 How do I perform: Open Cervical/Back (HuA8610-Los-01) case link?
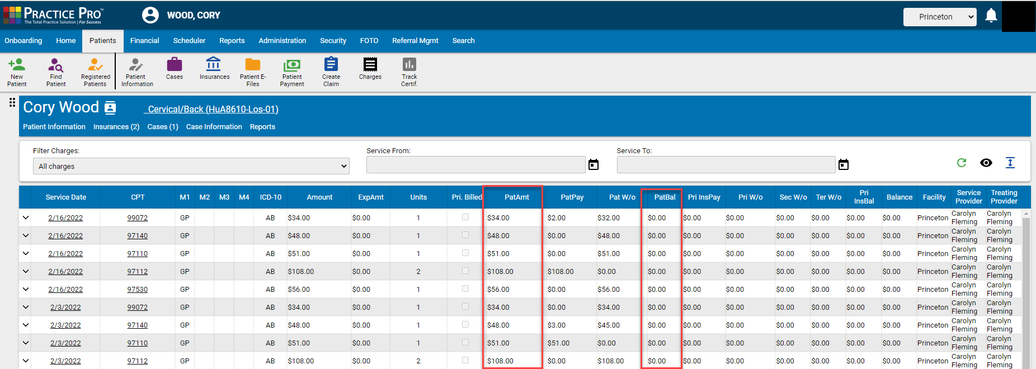click(x=213, y=109)
